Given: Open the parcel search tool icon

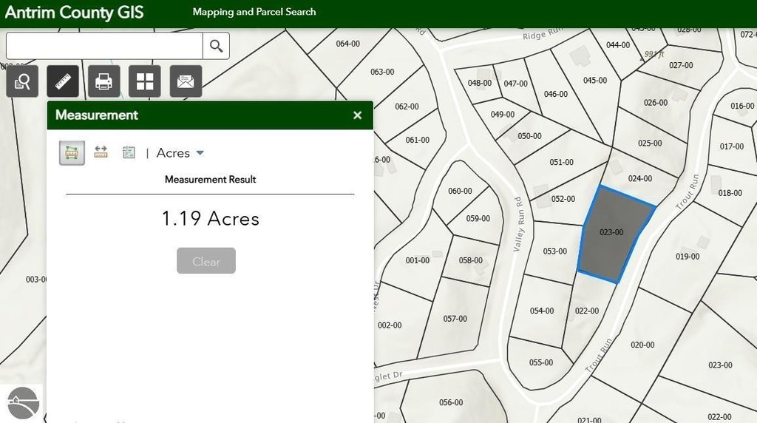Looking at the screenshot, I should (22, 81).
